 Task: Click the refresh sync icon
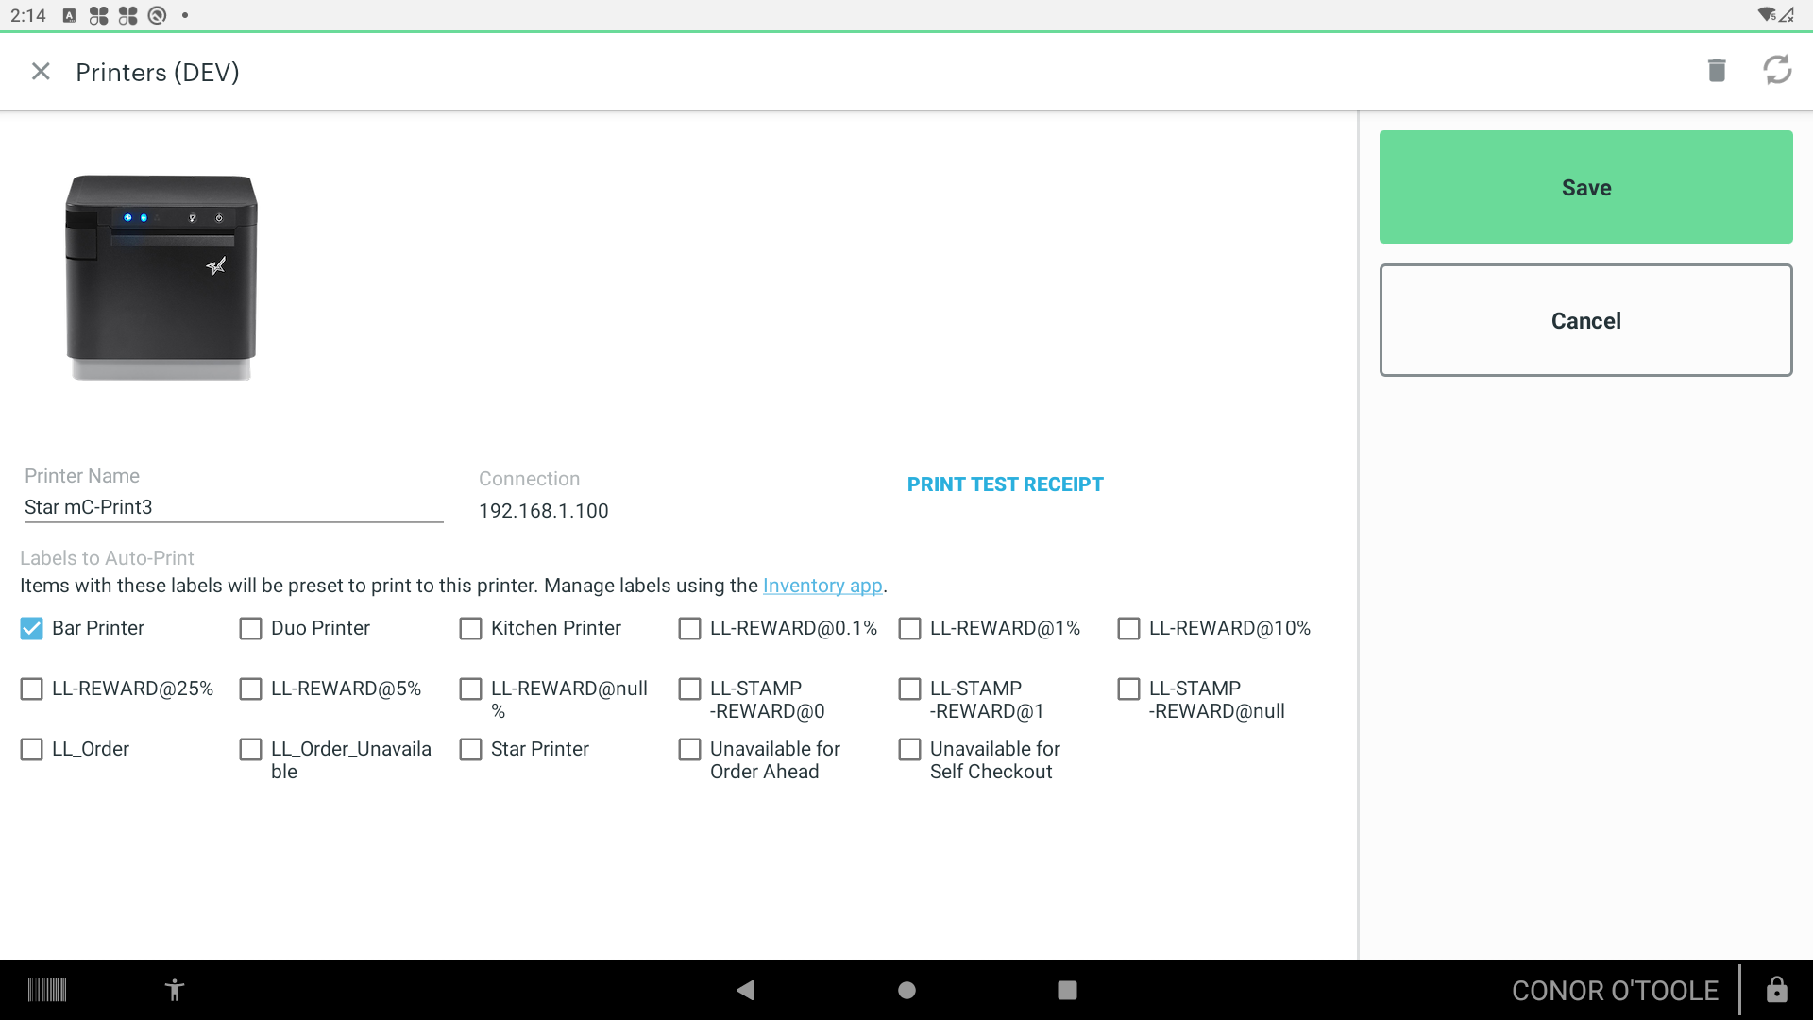1777,70
